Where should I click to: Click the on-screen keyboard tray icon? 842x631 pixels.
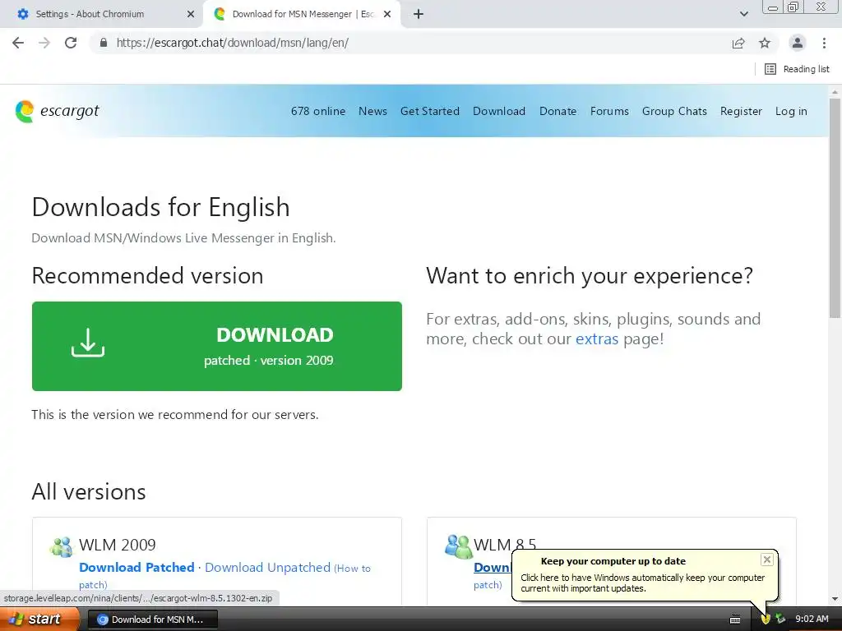pyautogui.click(x=735, y=619)
